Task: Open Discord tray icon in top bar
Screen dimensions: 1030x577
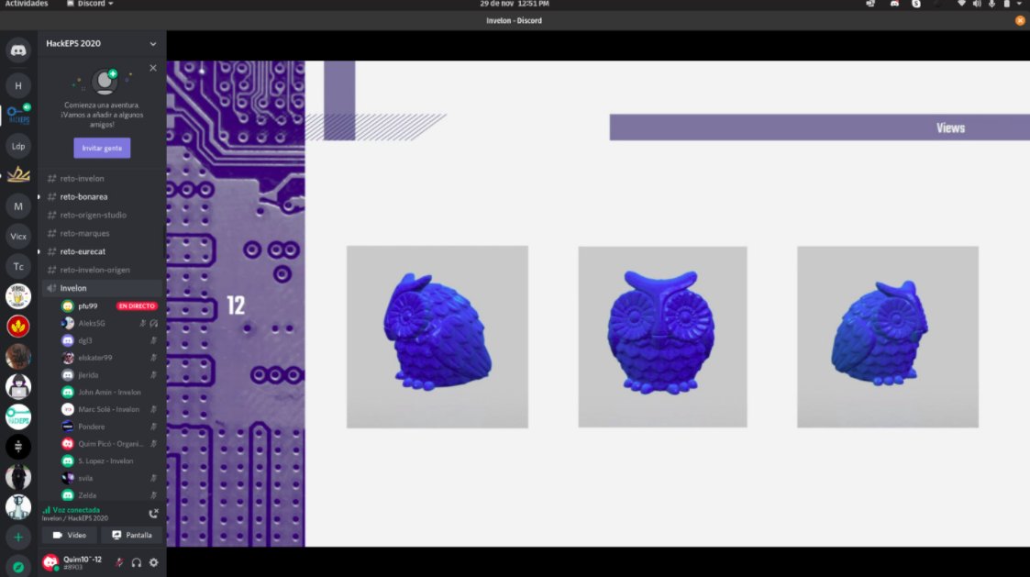Action: pyautogui.click(x=894, y=4)
